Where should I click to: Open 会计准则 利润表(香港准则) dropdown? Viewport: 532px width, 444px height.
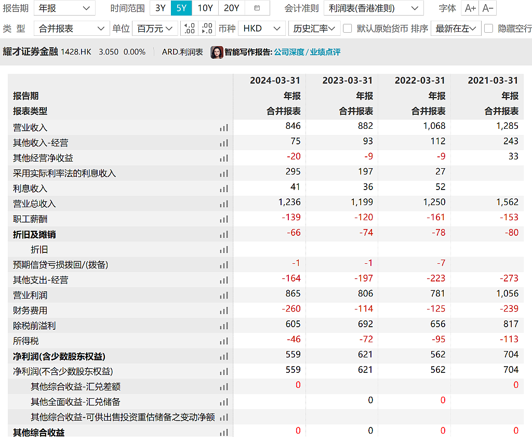[x=374, y=8]
